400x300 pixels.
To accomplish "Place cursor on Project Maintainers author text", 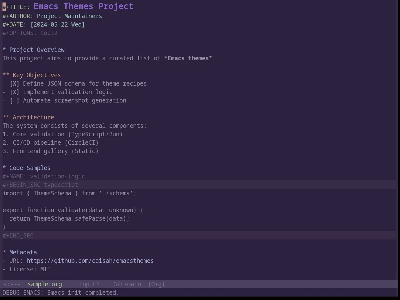I will tap(69, 16).
